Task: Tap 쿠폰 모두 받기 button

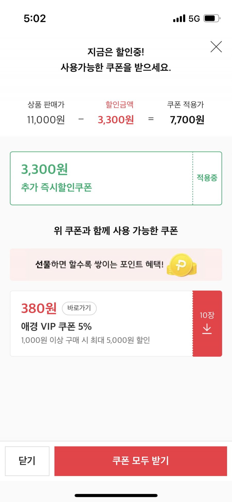Action: 140,461
